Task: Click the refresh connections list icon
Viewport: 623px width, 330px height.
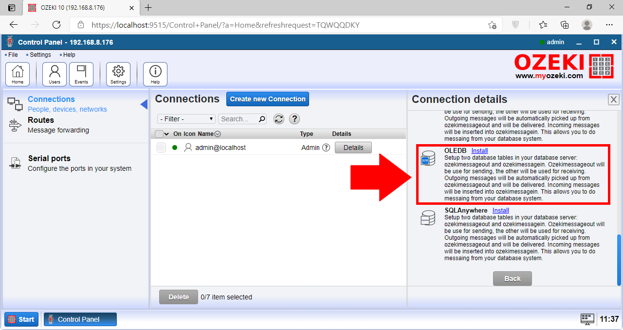Action: (279, 119)
